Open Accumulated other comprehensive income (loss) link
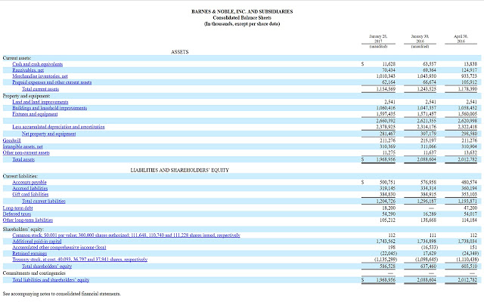Image resolution: width=484 pixels, height=302 pixels. tap(59, 248)
